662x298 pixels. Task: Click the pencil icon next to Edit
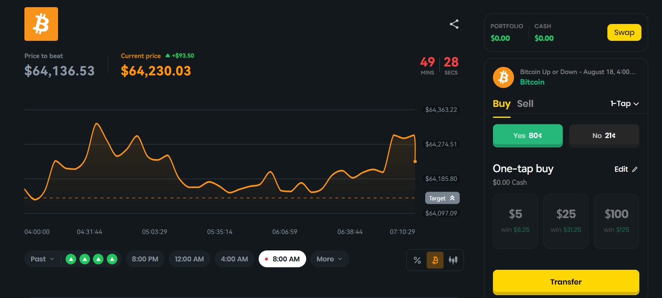point(635,169)
